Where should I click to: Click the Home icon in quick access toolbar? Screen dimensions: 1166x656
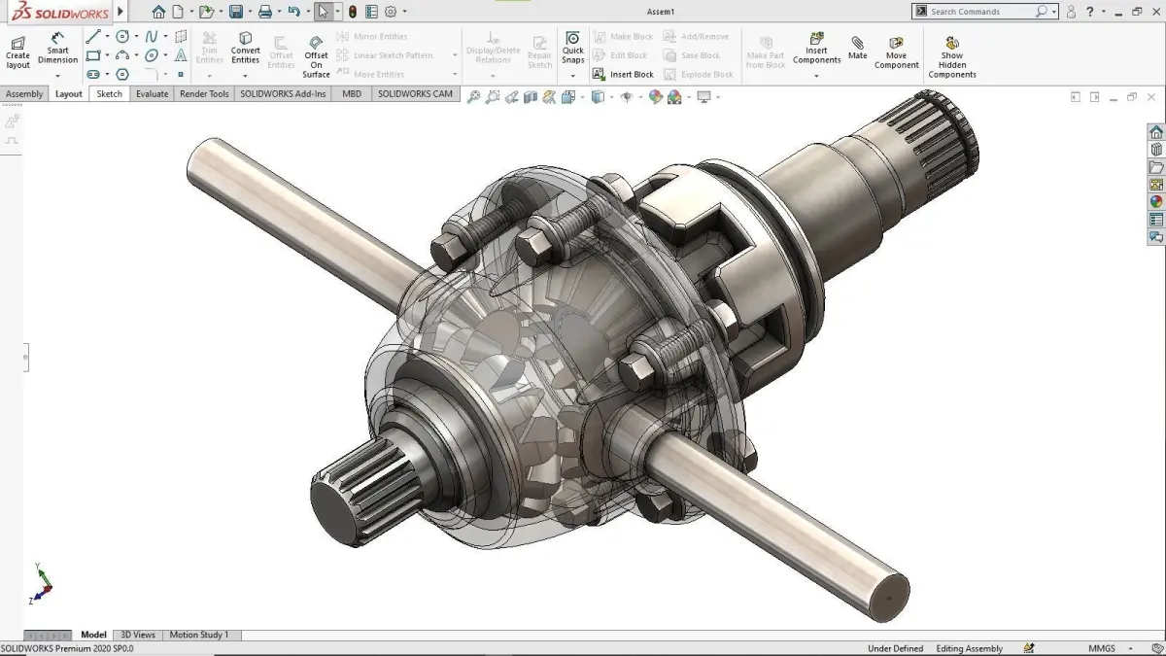pos(158,12)
